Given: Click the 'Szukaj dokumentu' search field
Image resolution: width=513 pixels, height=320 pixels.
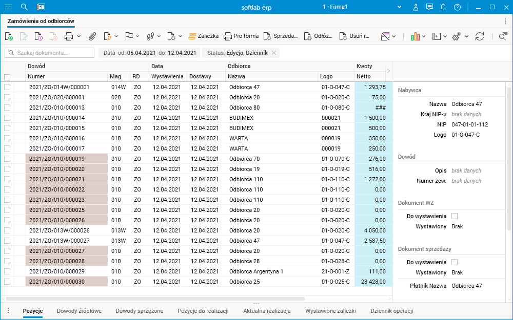Looking at the screenshot, I should click(x=50, y=53).
